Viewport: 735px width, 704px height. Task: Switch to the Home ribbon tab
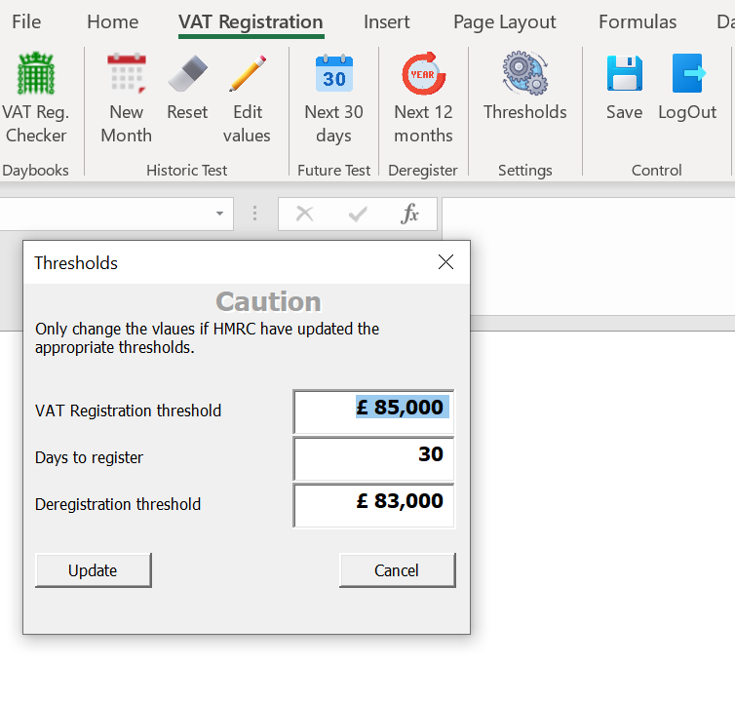pos(112,22)
